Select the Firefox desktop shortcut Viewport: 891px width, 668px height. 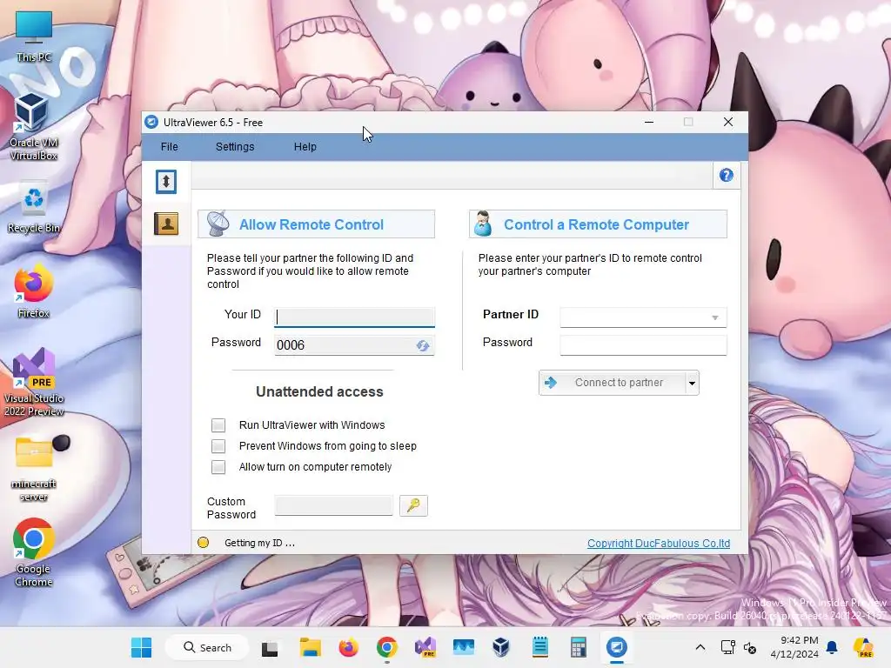coord(34,291)
